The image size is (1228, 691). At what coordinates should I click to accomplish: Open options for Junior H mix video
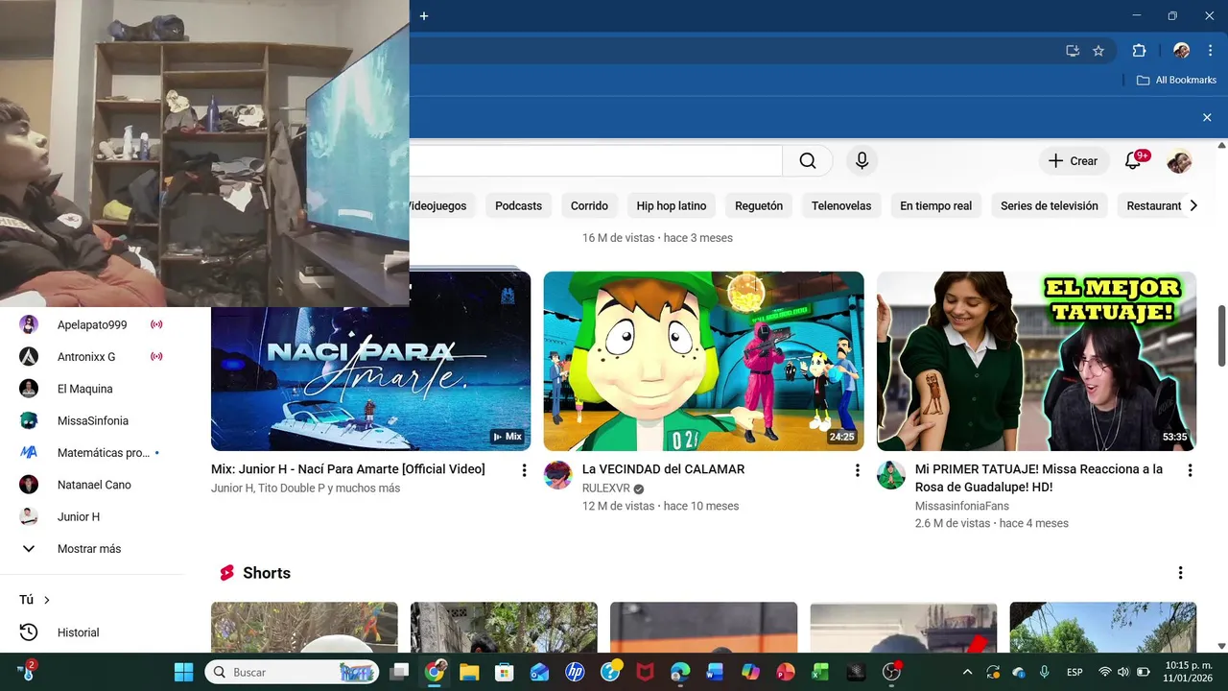coord(524,470)
